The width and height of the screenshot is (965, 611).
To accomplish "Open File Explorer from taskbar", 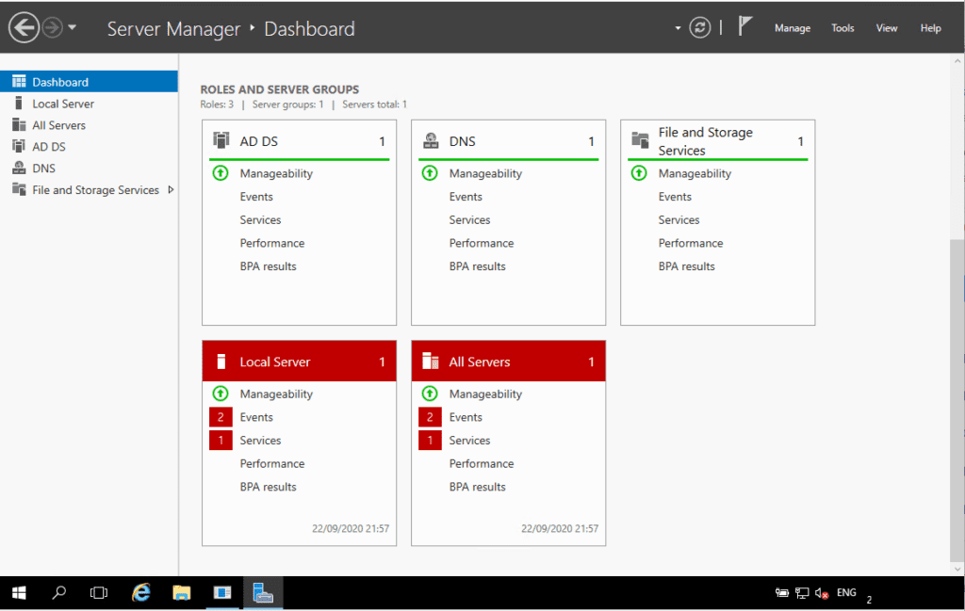I will [182, 592].
